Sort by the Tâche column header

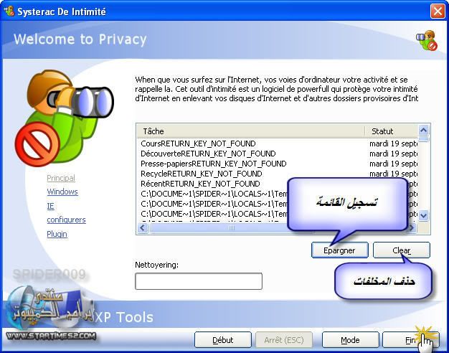tap(250, 131)
